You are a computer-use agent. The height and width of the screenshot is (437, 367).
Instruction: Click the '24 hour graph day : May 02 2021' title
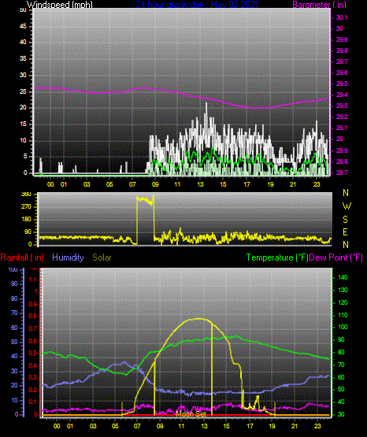(197, 5)
